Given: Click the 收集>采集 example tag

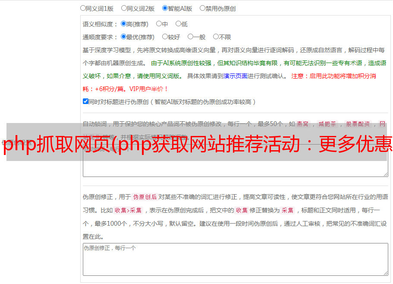Looking at the screenshot, I should coord(128,210).
